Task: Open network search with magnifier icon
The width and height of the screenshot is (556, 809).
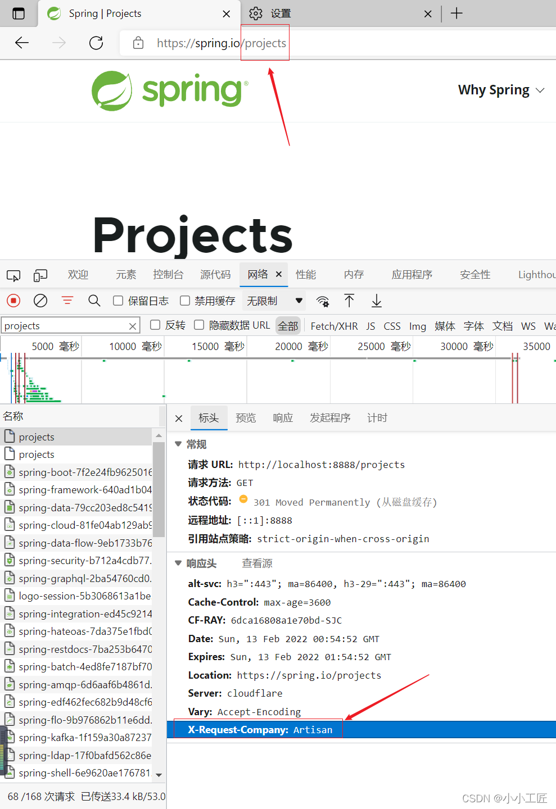Action: coord(94,301)
